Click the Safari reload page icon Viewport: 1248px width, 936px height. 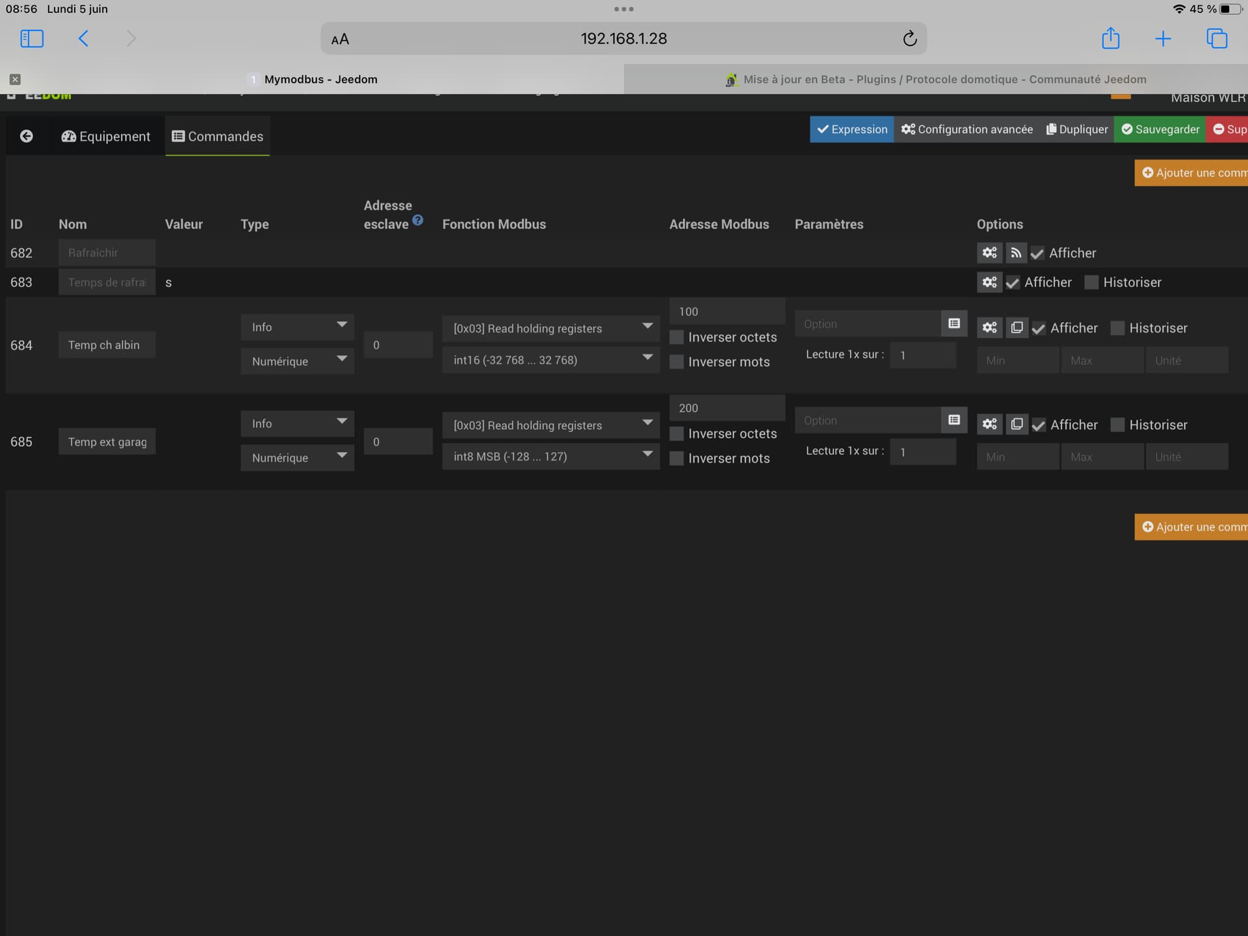click(x=909, y=38)
